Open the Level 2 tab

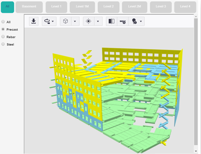click(x=109, y=7)
